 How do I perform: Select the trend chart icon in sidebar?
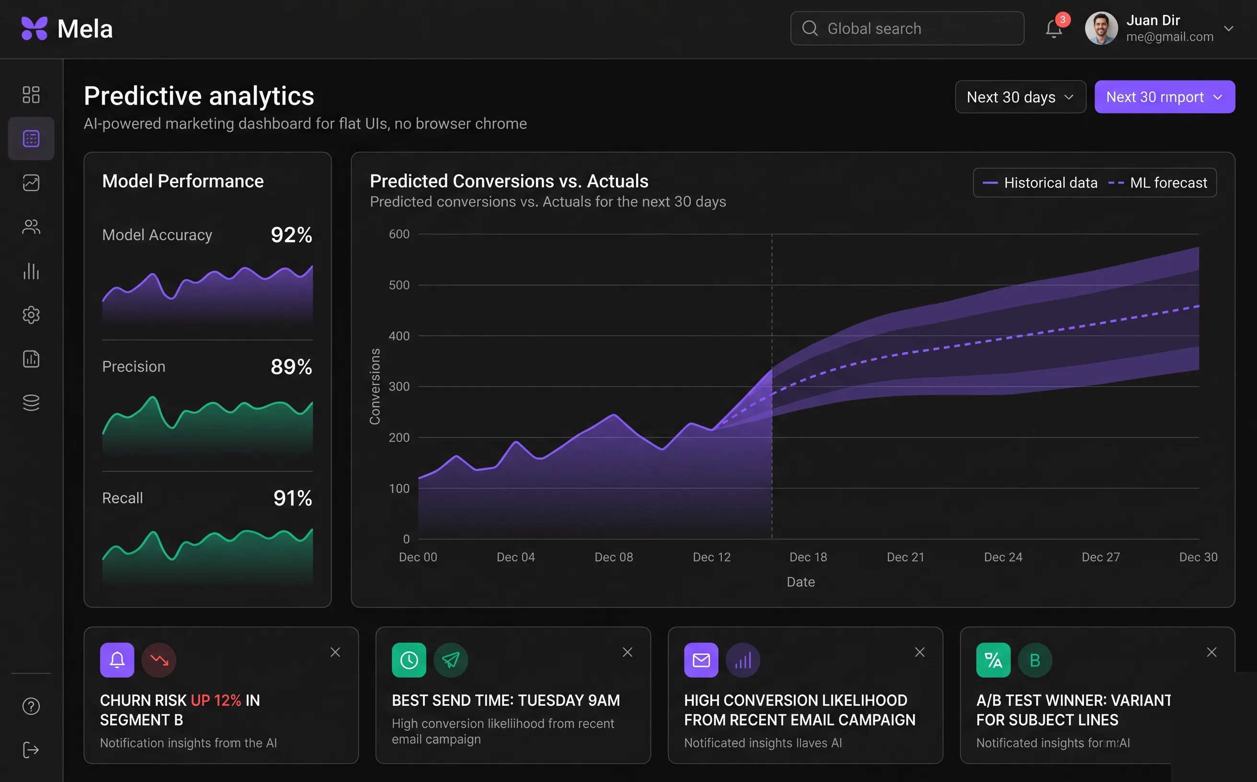coord(31,183)
